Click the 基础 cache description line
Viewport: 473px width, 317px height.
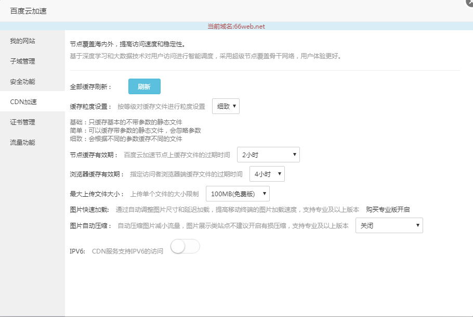(x=126, y=122)
